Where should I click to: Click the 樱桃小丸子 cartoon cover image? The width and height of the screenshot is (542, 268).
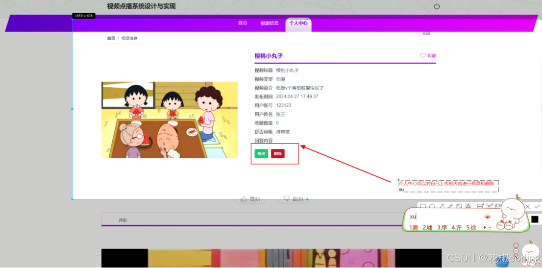click(x=170, y=120)
